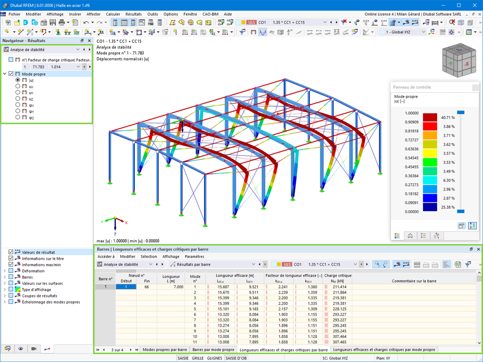This screenshot has height=362, width=483.
Task: Click the bottom slider handle of color scale
Action: (460, 211)
